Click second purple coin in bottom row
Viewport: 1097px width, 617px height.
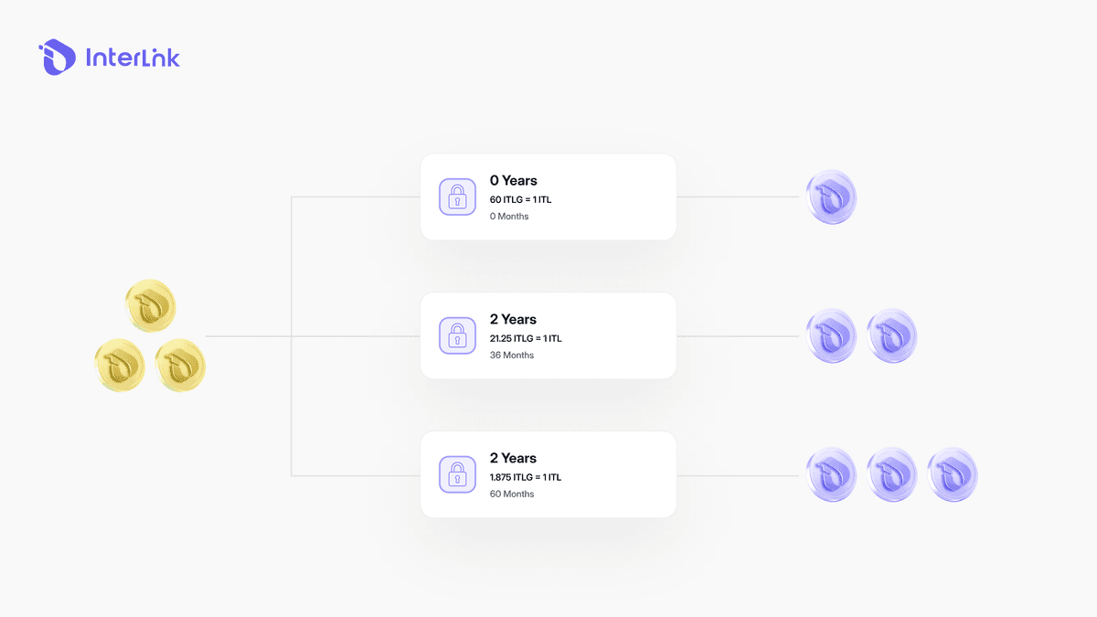[892, 474]
